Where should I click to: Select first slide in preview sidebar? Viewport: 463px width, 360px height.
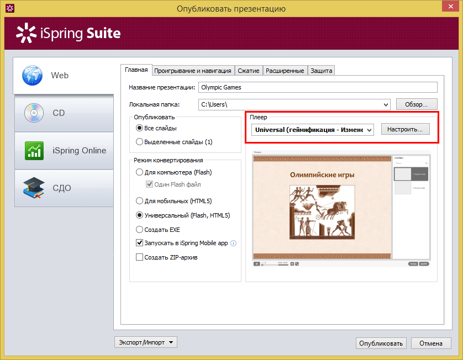(x=411, y=174)
